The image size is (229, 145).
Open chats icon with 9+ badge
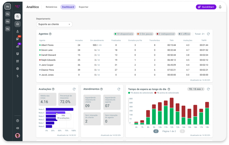[18, 39]
